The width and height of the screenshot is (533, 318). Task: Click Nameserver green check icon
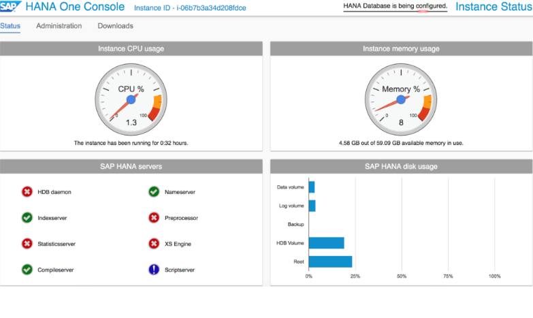click(x=154, y=192)
